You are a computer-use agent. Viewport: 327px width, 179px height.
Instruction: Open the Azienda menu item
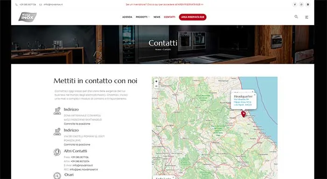(x=127, y=17)
